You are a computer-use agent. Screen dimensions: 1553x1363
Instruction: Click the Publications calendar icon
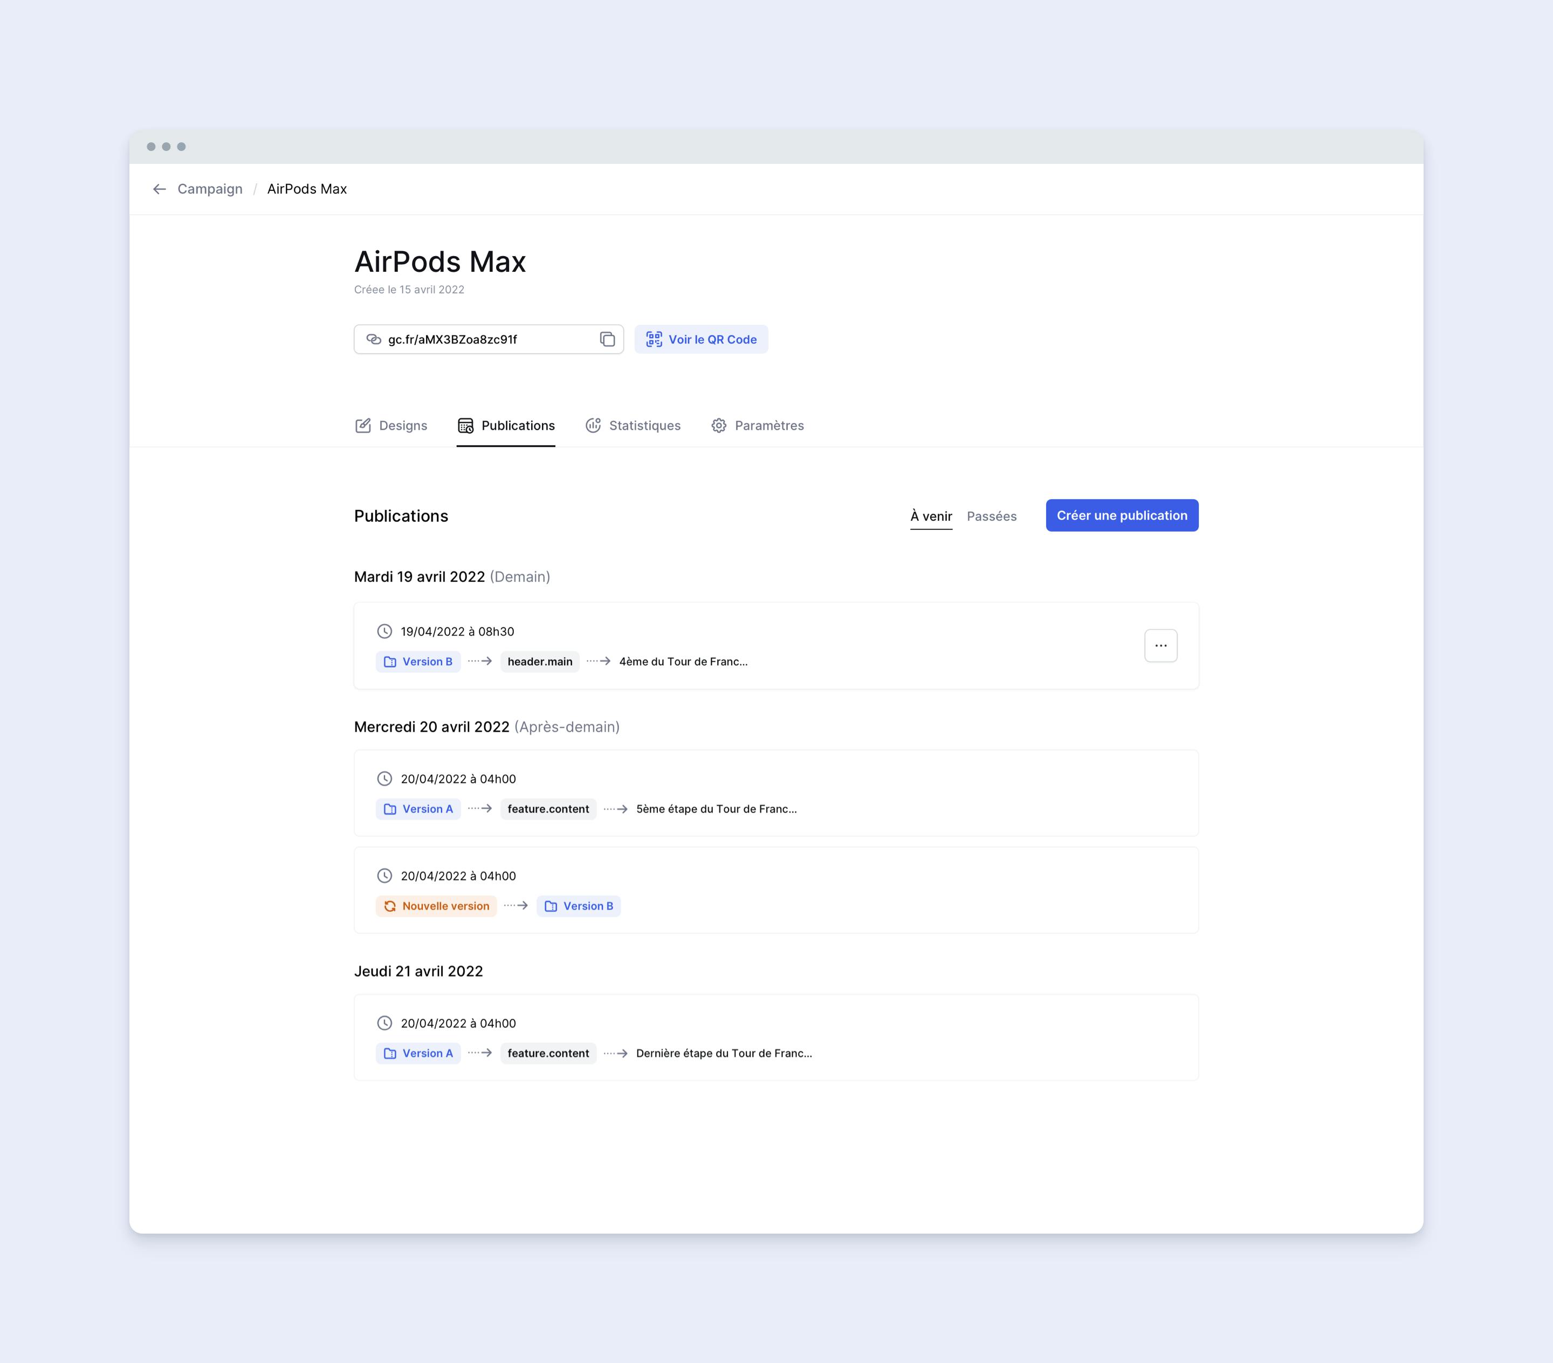click(466, 425)
